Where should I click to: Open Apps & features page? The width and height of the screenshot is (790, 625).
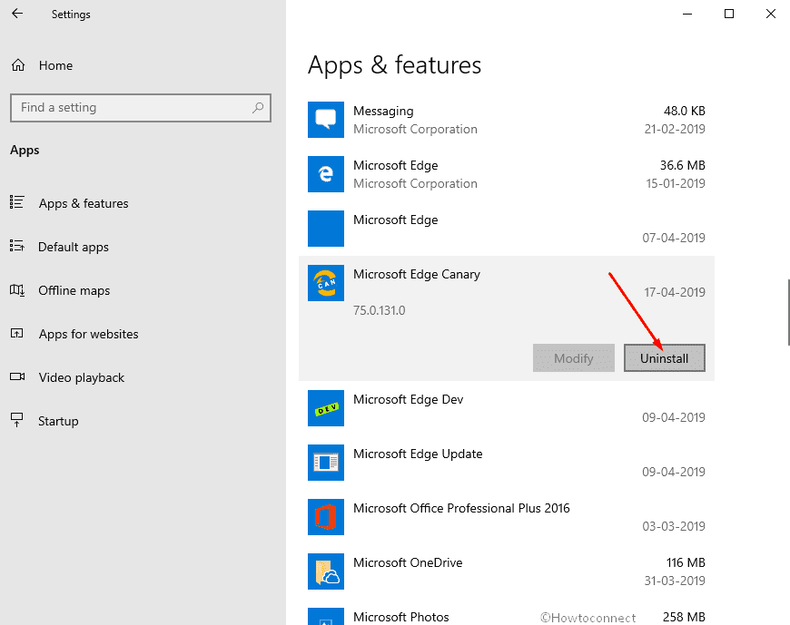coord(84,203)
